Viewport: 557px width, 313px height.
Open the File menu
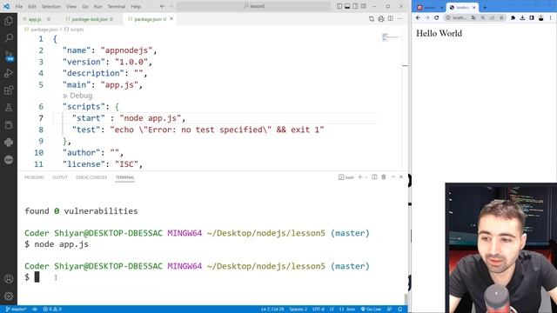(x=19, y=6)
